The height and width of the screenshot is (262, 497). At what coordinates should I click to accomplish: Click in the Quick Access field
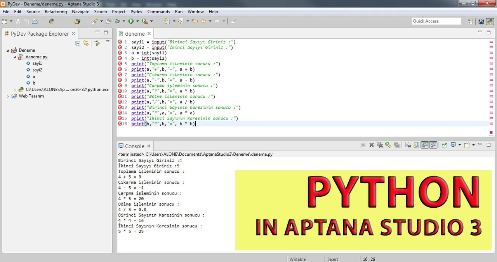click(x=436, y=21)
